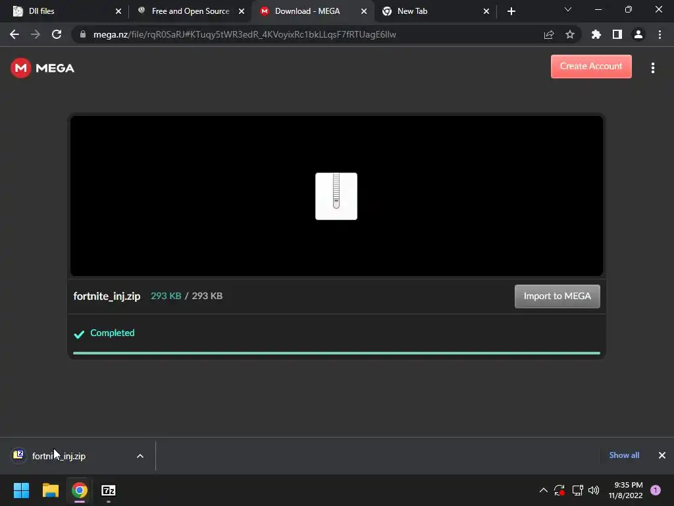Open a new browser tab
This screenshot has width=674, height=506.
click(511, 11)
